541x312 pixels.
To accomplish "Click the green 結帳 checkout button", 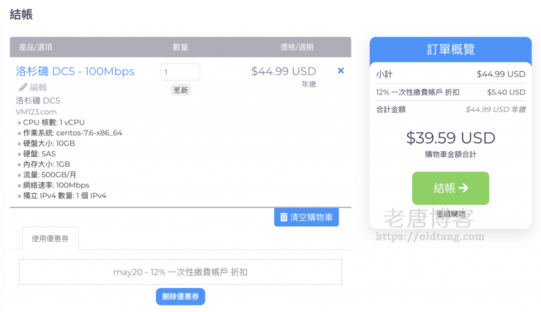I will pos(450,188).
